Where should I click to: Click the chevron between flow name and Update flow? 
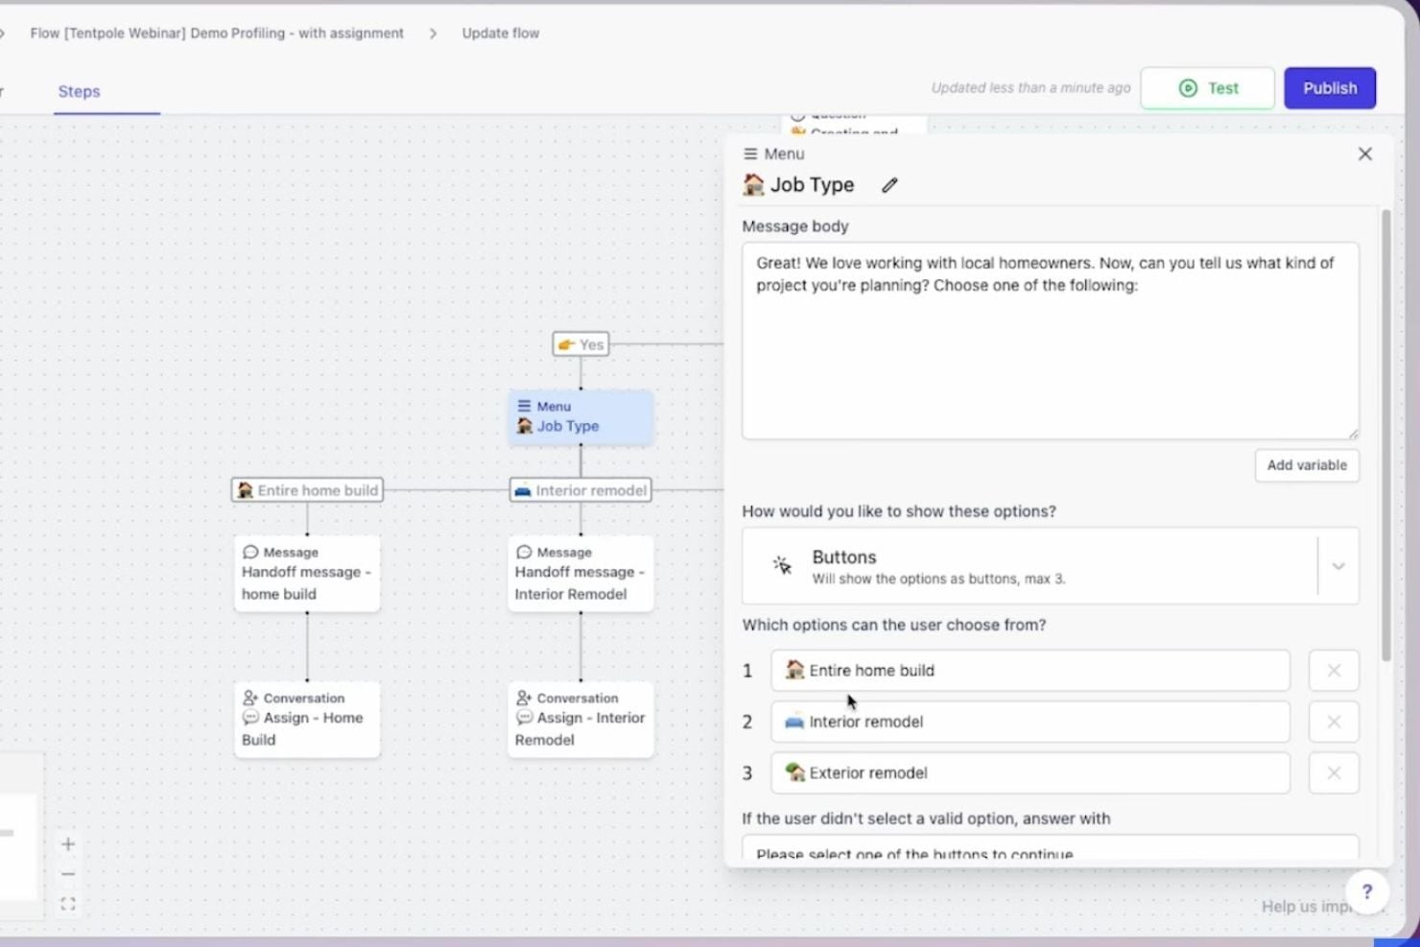click(434, 33)
